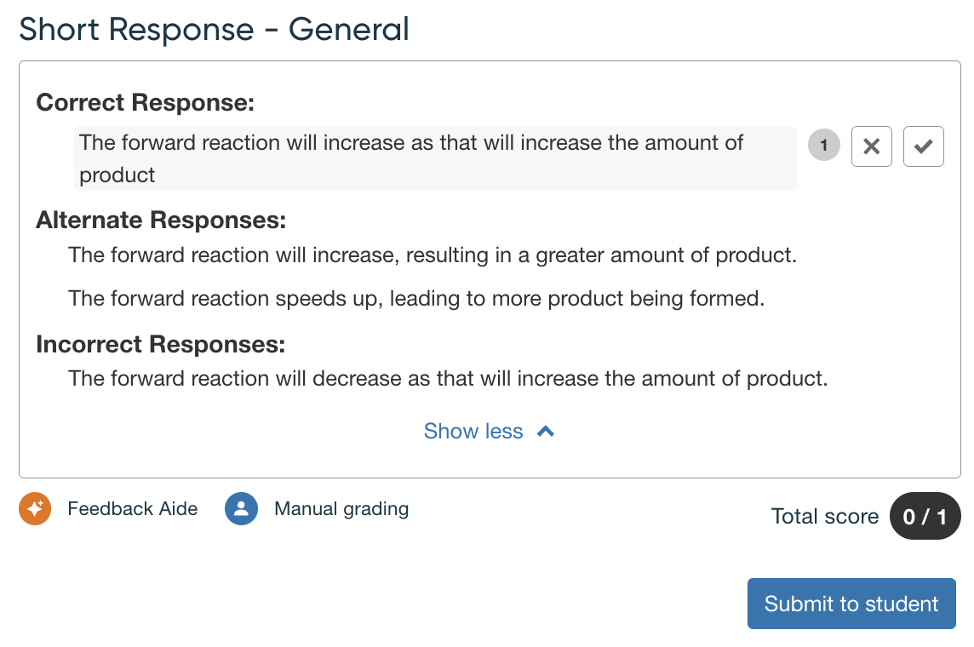The height and width of the screenshot is (647, 974).
Task: Select the Manual grading label
Action: [x=341, y=509]
